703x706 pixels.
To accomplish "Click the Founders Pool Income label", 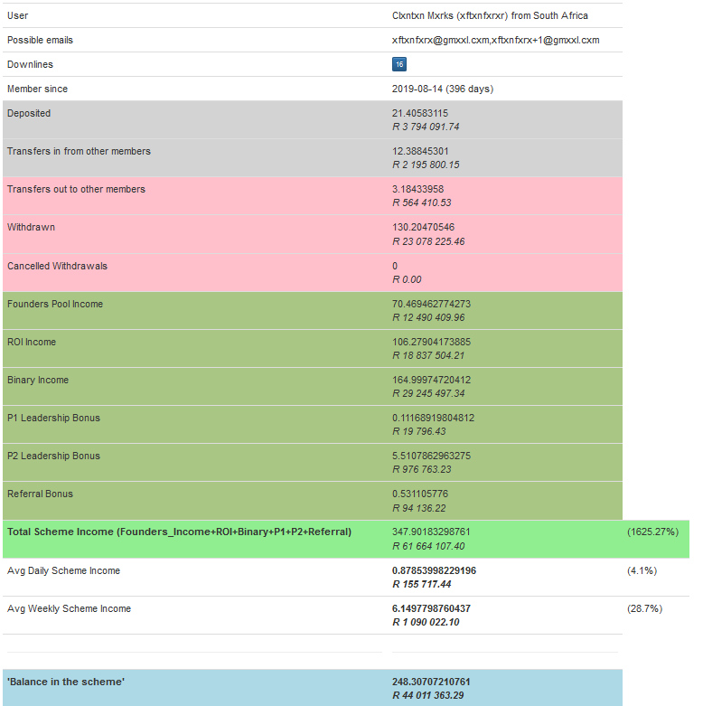I will 55,304.
